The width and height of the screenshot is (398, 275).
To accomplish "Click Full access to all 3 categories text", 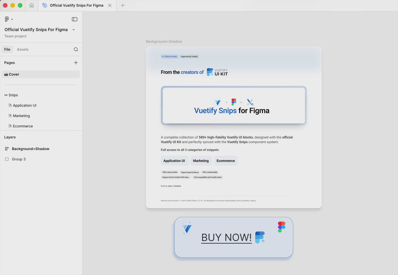I will click(x=190, y=150).
